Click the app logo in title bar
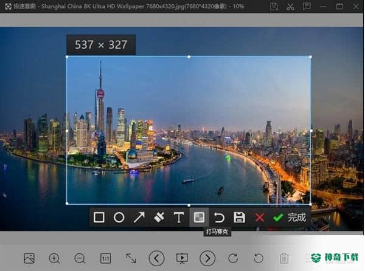Image resolution: width=365 pixels, height=271 pixels. tap(8, 6)
